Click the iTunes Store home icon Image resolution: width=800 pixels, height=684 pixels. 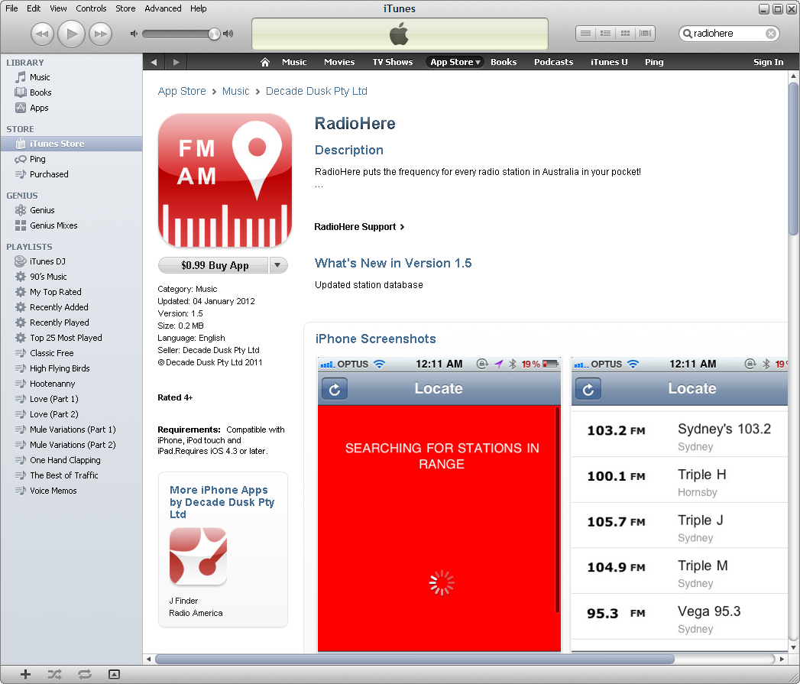click(x=265, y=62)
